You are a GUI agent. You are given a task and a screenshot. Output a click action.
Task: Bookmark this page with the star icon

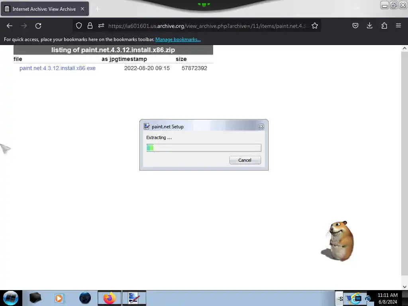click(x=315, y=25)
